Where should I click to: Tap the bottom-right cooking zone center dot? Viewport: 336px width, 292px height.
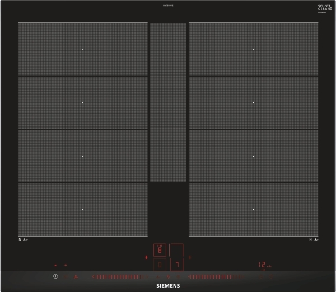[253, 210]
